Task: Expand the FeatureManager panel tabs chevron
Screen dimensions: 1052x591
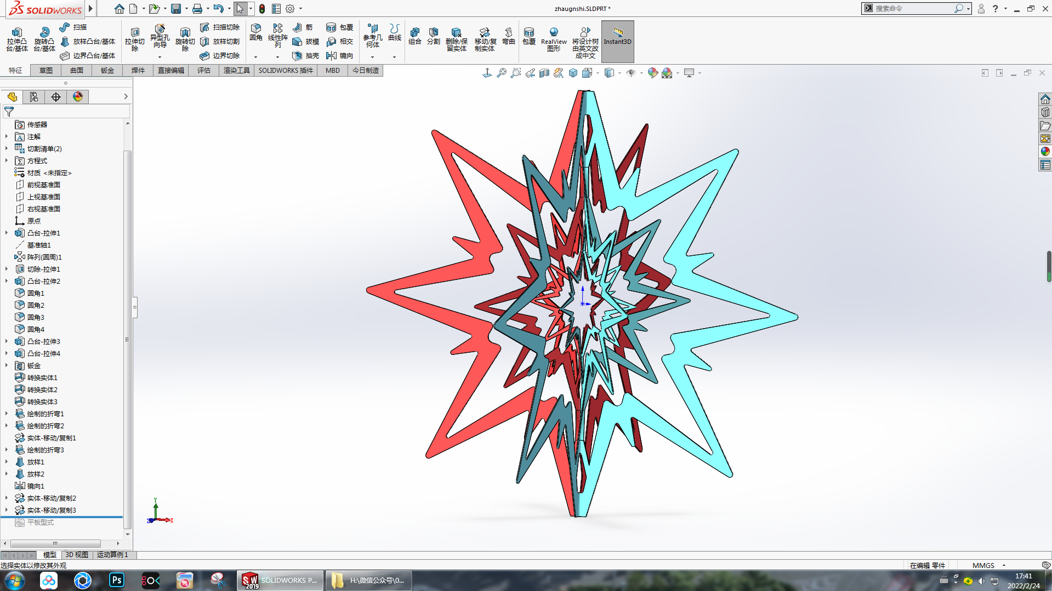Action: 126,96
